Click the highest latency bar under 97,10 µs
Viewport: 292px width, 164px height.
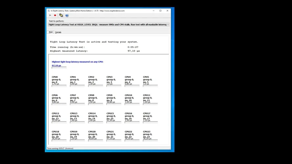tap(59, 68)
